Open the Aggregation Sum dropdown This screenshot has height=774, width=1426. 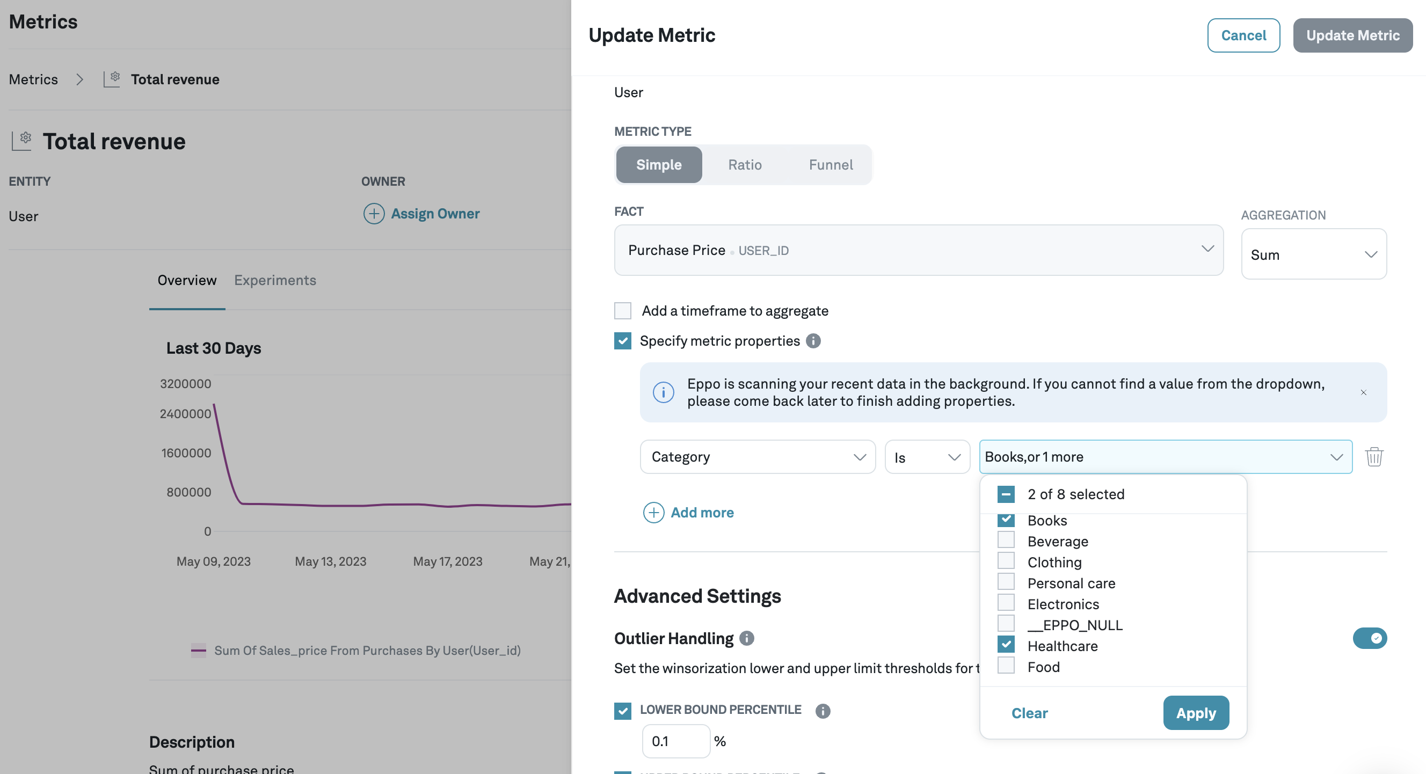1313,254
